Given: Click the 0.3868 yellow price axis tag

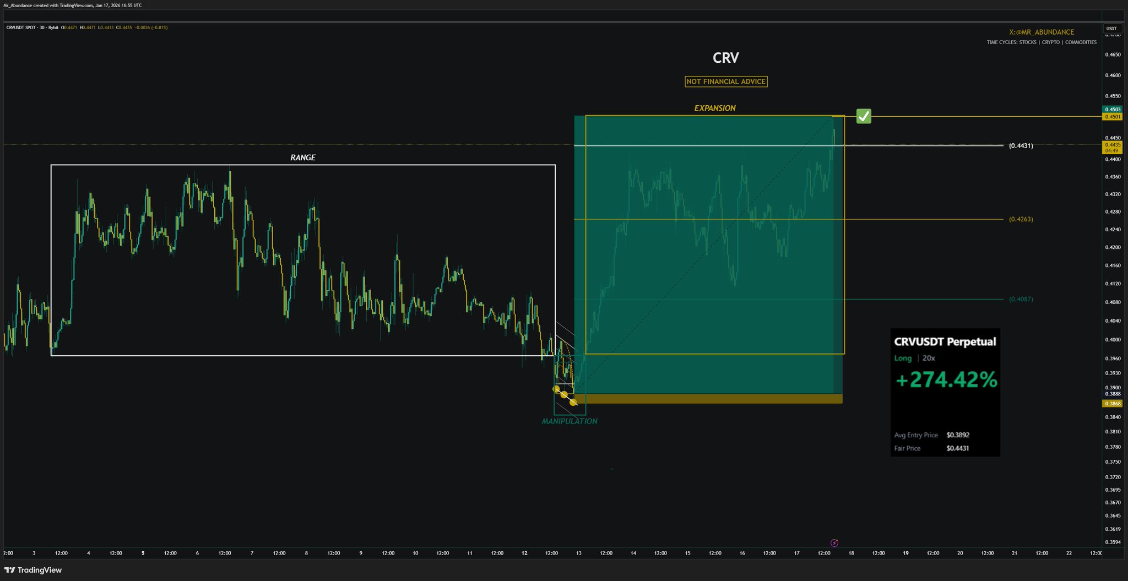Looking at the screenshot, I should coord(1112,404).
